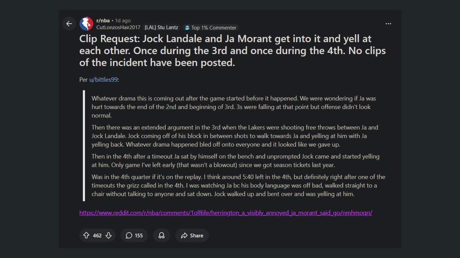
Task: Click the r/nba community avatar
Action: coord(86,24)
